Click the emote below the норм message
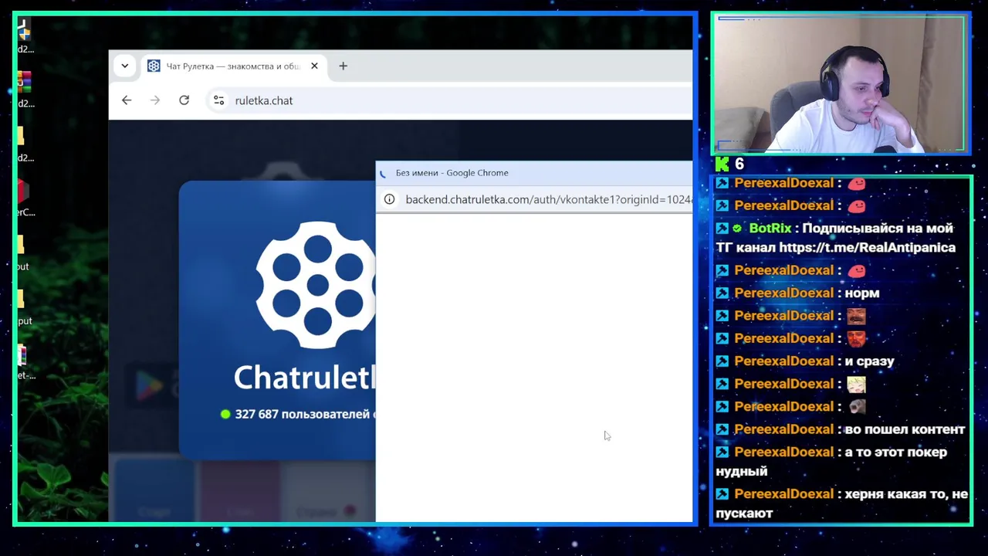 (856, 316)
